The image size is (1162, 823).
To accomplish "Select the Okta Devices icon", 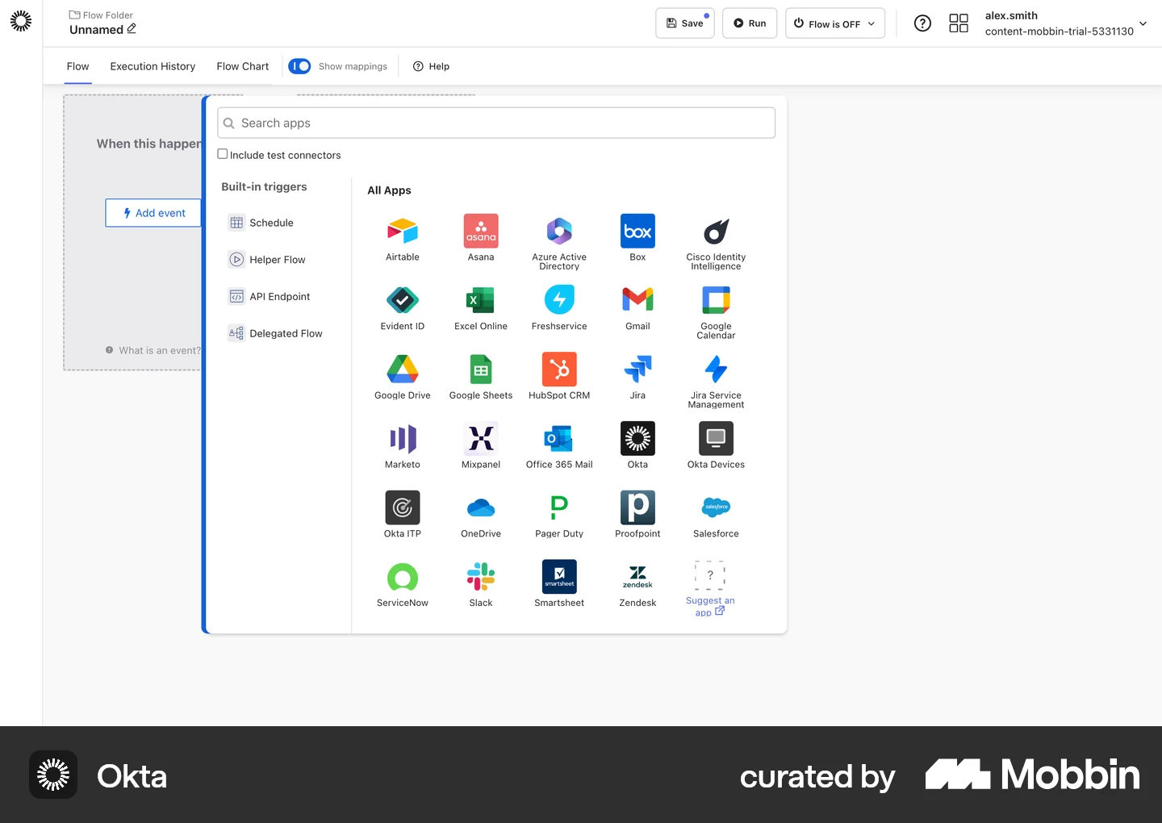I will [x=716, y=438].
